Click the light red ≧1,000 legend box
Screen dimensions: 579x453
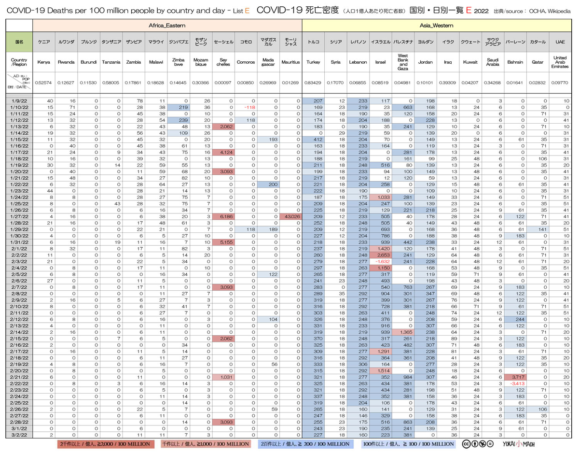[x=207, y=444]
